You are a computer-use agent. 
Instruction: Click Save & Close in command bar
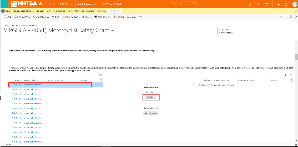pyautogui.click(x=22, y=17)
